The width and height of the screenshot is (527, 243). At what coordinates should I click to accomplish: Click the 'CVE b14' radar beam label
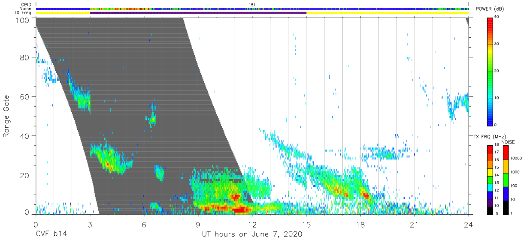[51, 234]
